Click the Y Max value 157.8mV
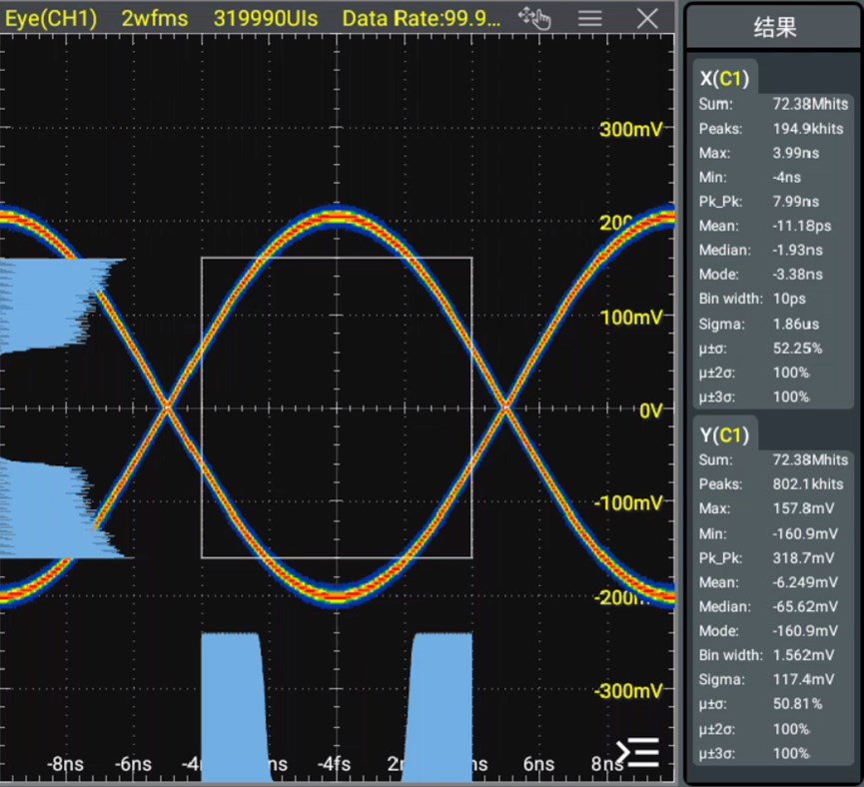The image size is (864, 787). 803,508
